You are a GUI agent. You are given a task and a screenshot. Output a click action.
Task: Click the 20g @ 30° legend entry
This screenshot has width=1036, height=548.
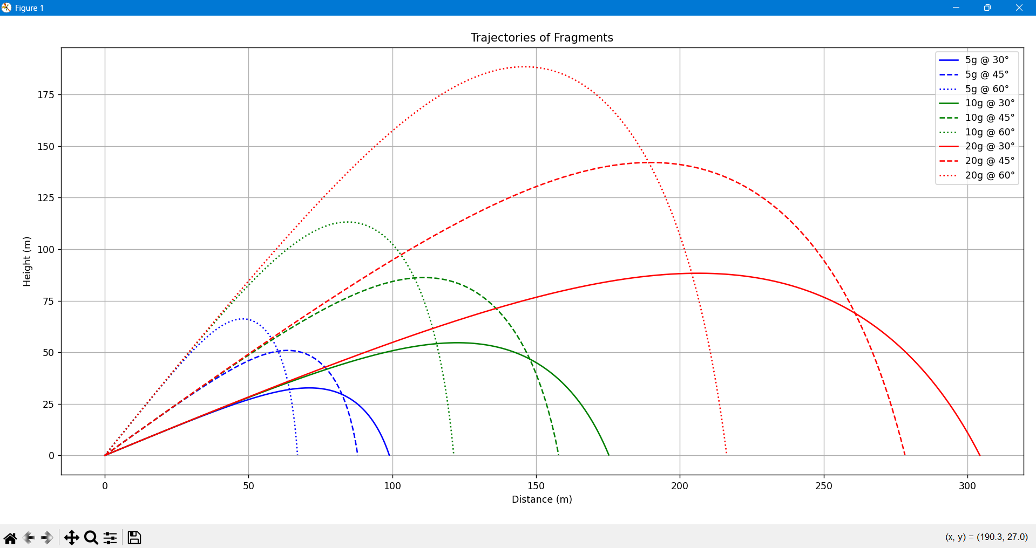988,146
